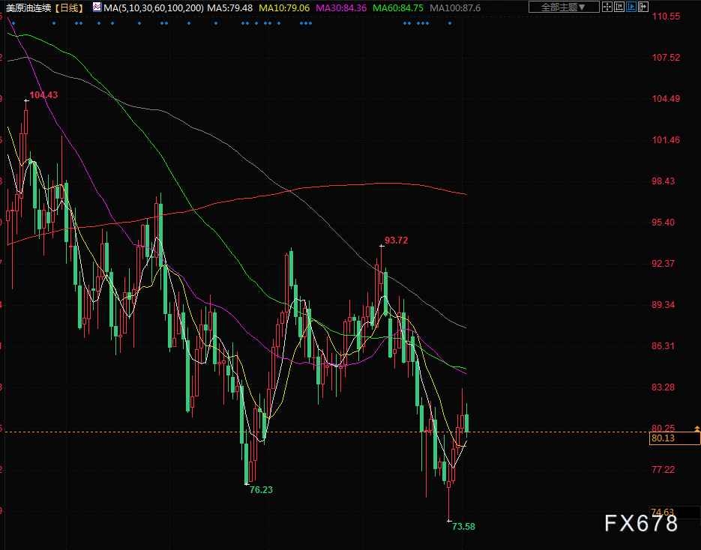
Task: Select the green MA60:84.75 legend
Action: tap(398, 8)
